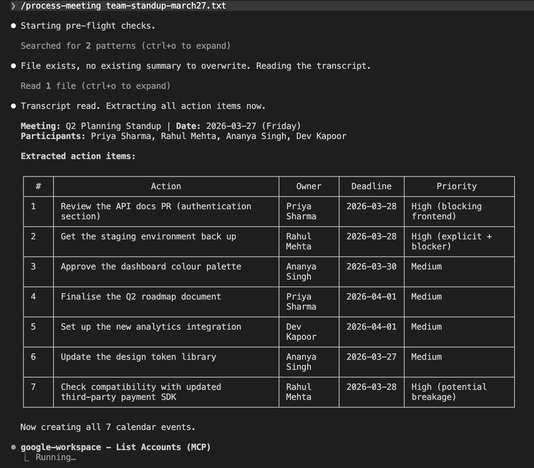Open the team-standup-march27.txt filename
Image resolution: width=534 pixels, height=468 pixels.
click(166, 6)
